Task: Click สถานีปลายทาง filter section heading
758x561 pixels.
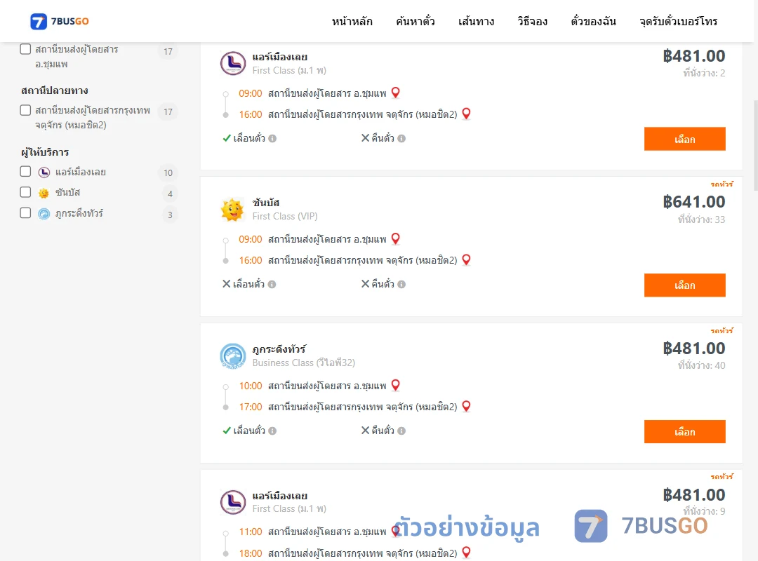Action: pyautogui.click(x=55, y=90)
